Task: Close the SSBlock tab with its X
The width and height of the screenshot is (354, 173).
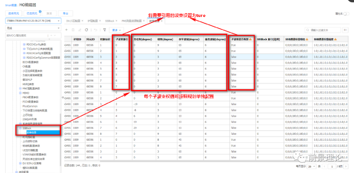Action: click(x=116, y=21)
